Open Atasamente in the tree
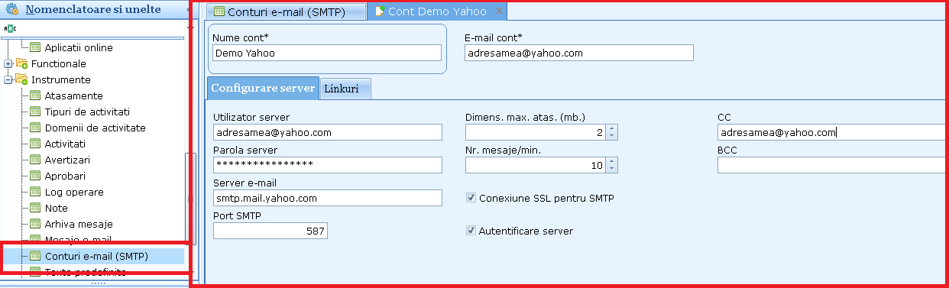The height and width of the screenshot is (288, 949). (x=73, y=95)
